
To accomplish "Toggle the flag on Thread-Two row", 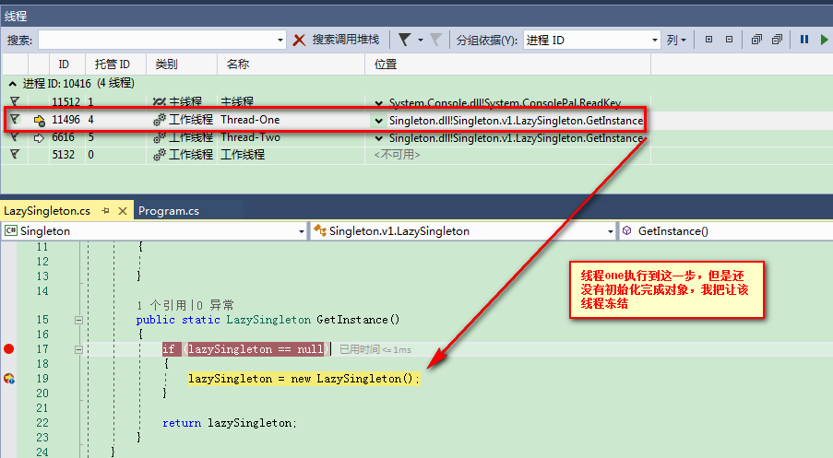I will coord(15,137).
